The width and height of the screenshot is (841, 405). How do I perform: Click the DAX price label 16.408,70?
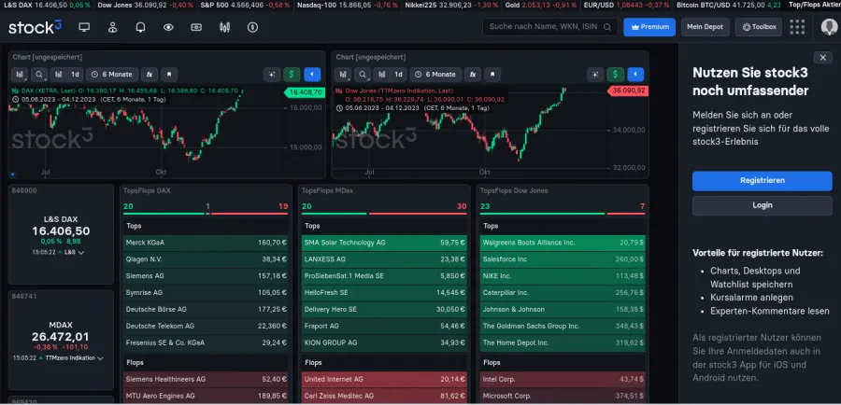coord(304,92)
